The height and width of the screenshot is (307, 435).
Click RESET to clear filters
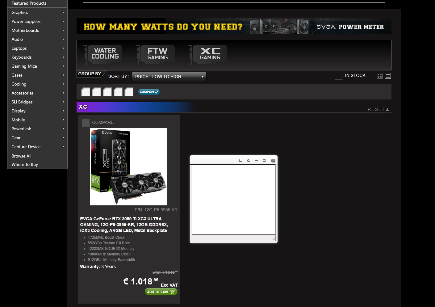(x=379, y=109)
